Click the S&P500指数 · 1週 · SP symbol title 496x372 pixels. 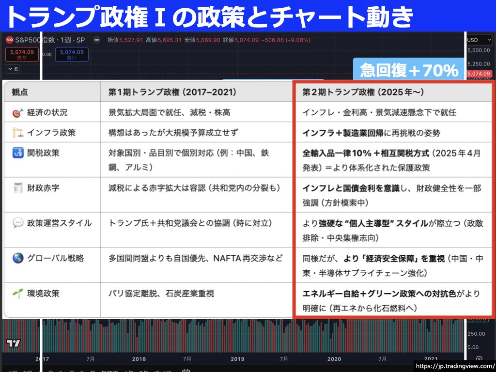pos(50,40)
